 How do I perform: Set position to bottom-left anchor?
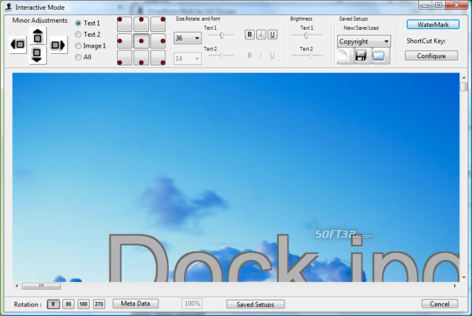point(124,58)
